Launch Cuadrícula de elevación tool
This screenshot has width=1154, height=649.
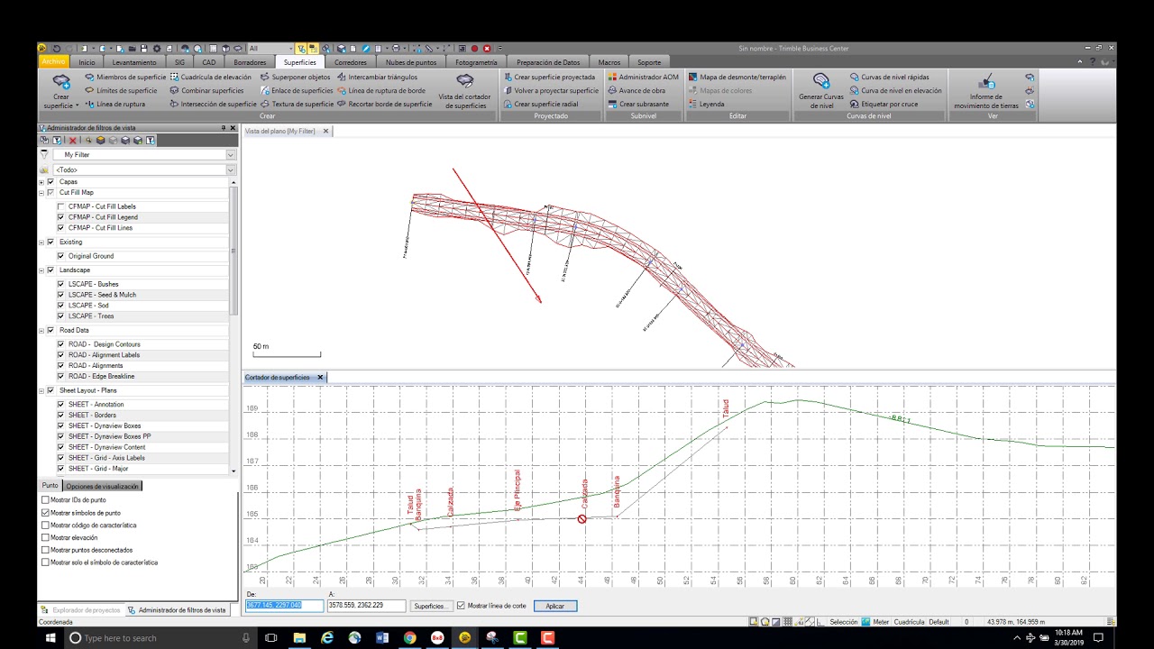[x=210, y=78]
